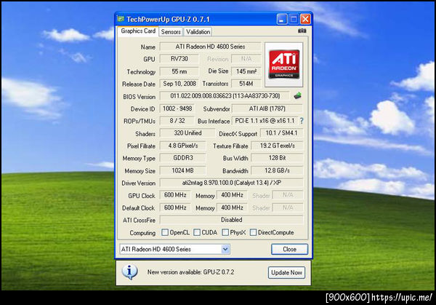
Task: Click Default Clock row Memory 400 MHz value
Action: click(232, 207)
